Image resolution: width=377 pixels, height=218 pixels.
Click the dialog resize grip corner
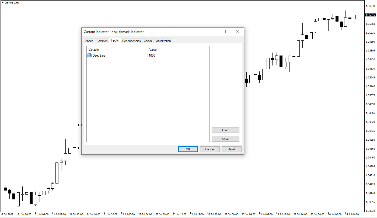[x=242, y=153]
